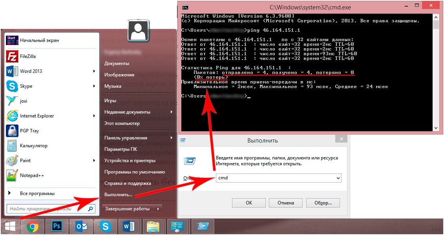Expand Skype submenu arrow
The height and width of the screenshot is (235, 444).
[x=94, y=86]
